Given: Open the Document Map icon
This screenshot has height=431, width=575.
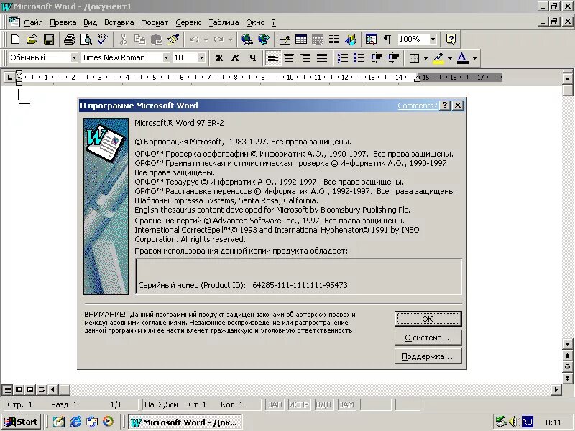Looking at the screenshot, I should 371,40.
